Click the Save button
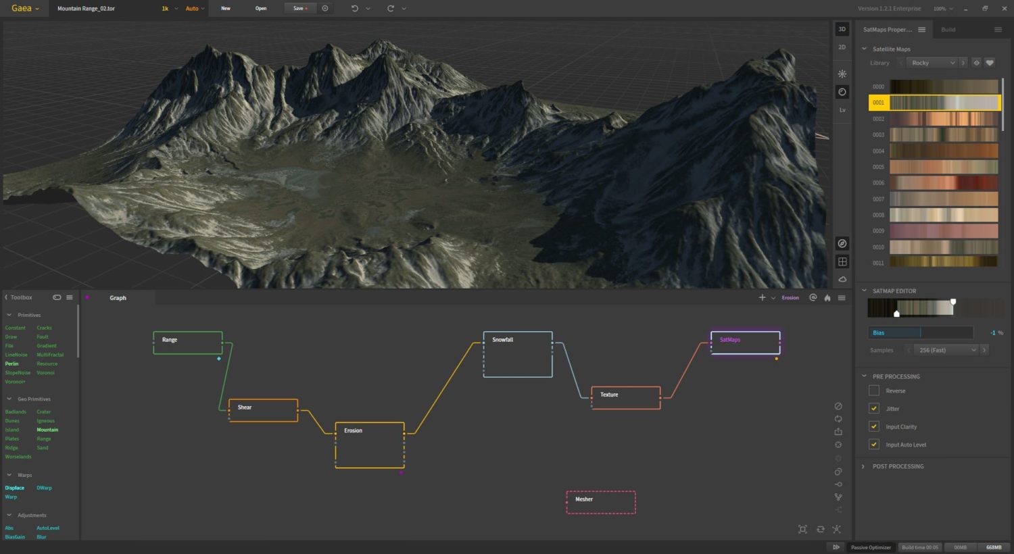This screenshot has height=554, width=1014. click(x=299, y=9)
